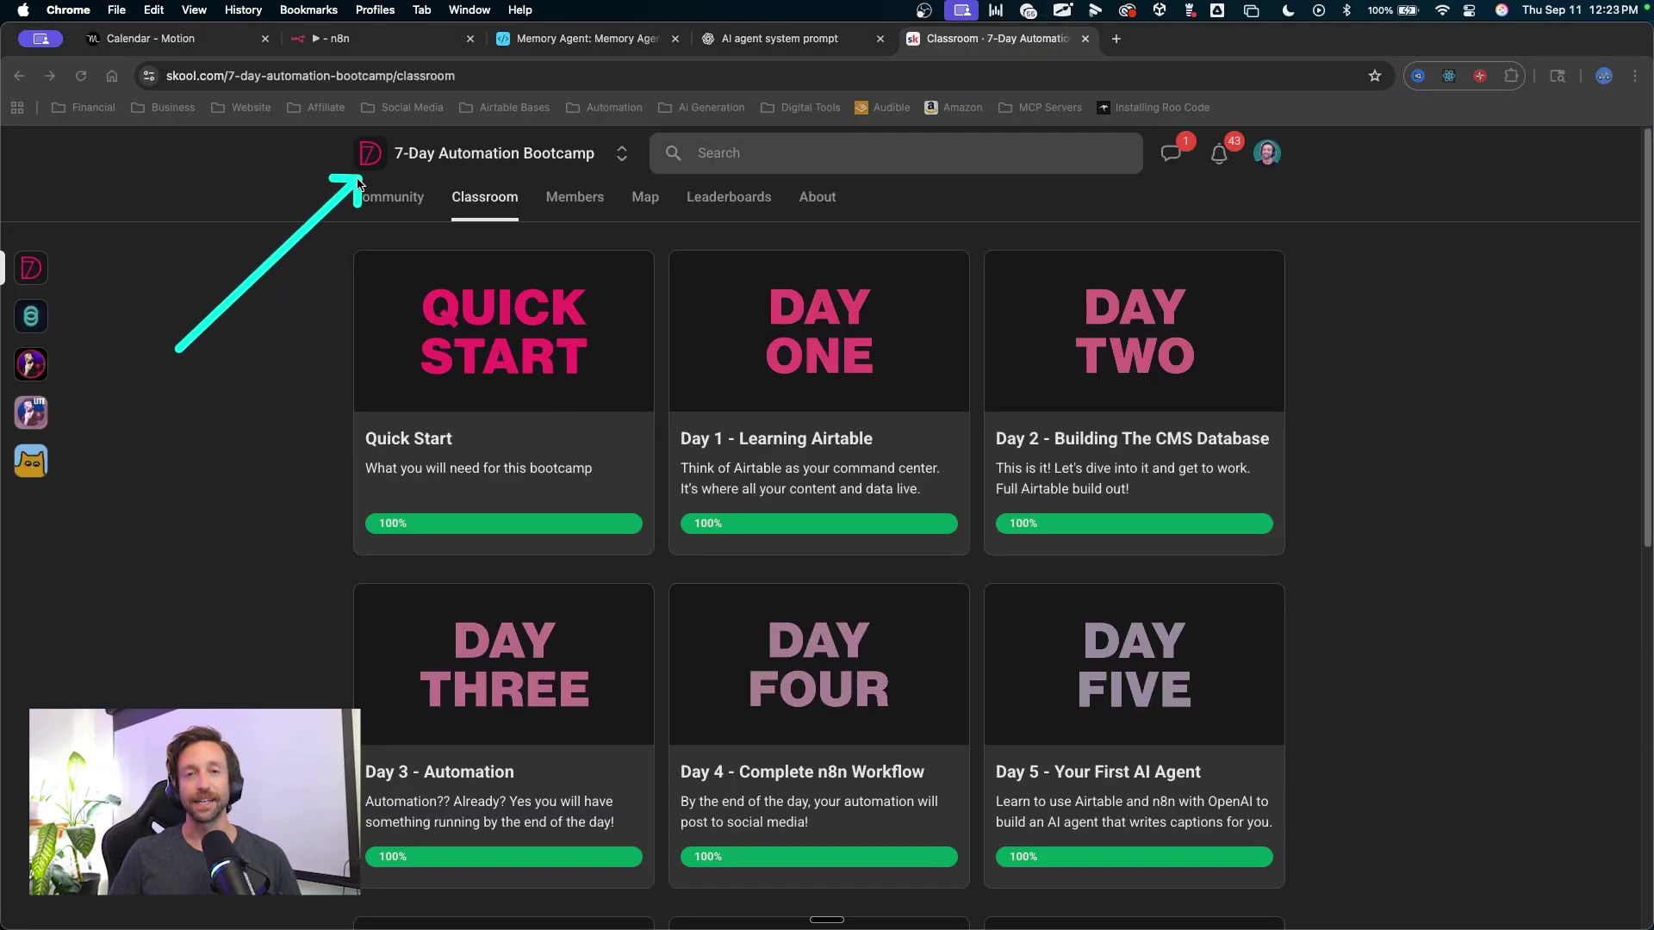Open the chat messages icon

1170,153
